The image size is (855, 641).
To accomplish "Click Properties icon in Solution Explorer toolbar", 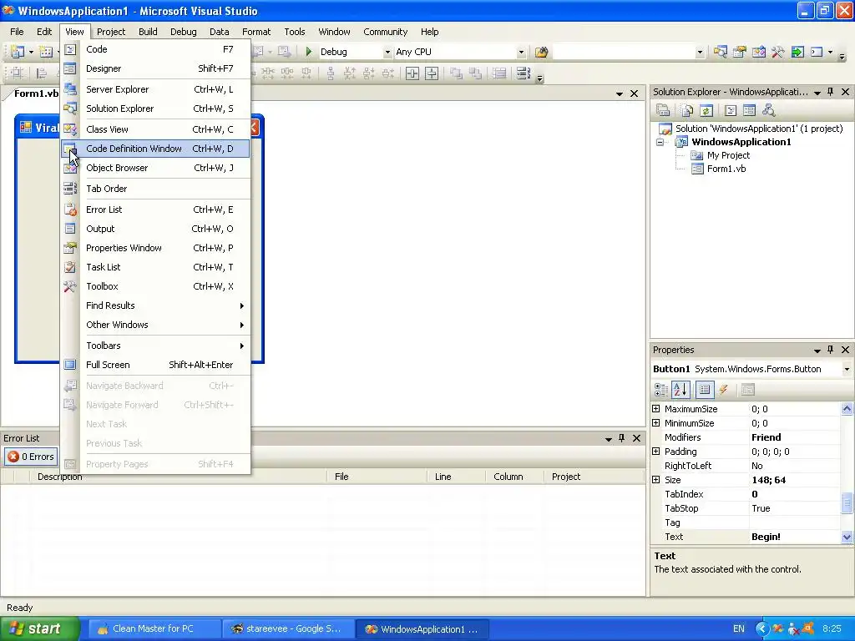I will (663, 111).
